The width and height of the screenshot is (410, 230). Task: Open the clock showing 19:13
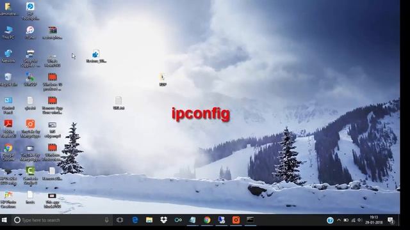tap(374, 220)
